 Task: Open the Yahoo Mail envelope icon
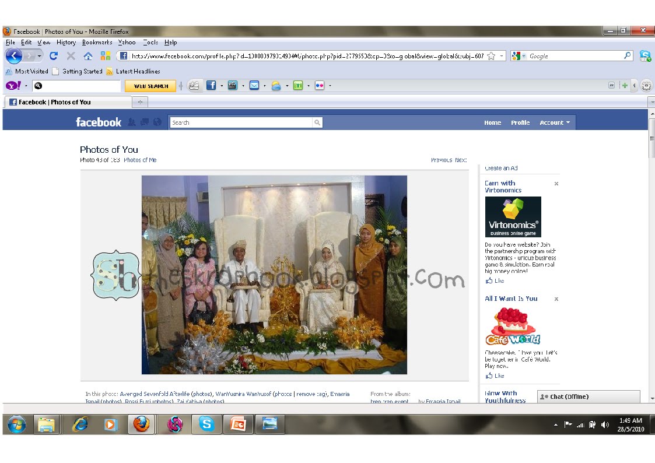[254, 86]
